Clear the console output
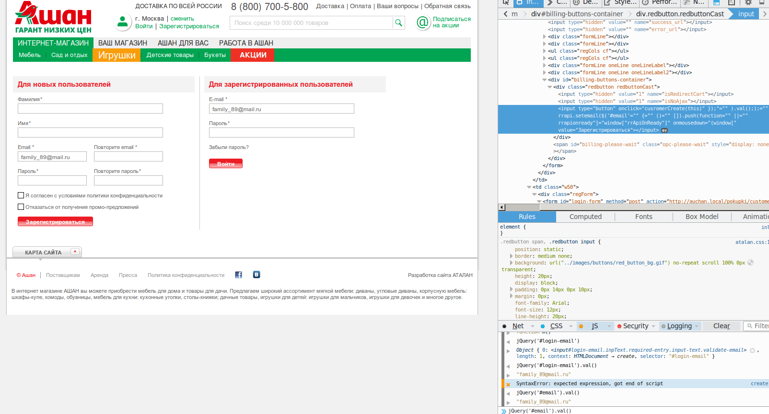This screenshot has width=769, height=414. point(722,326)
